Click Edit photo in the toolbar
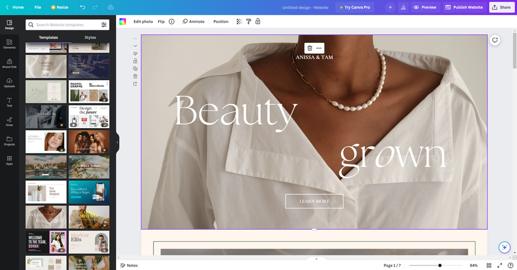The image size is (517, 270). click(x=143, y=21)
